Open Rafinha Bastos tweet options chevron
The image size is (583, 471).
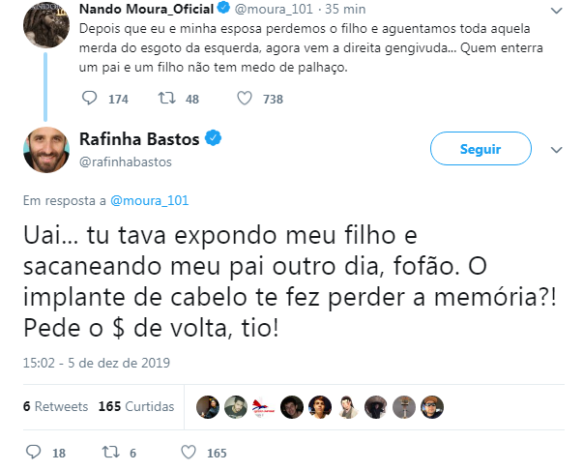[556, 150]
